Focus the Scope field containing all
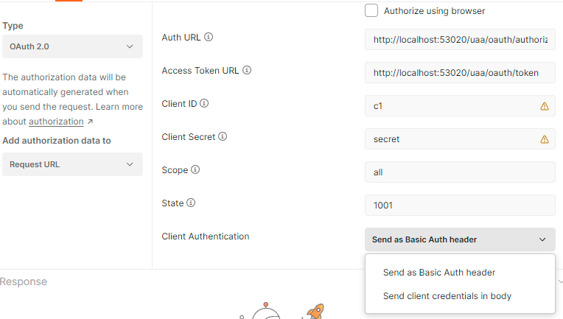 pos(460,172)
